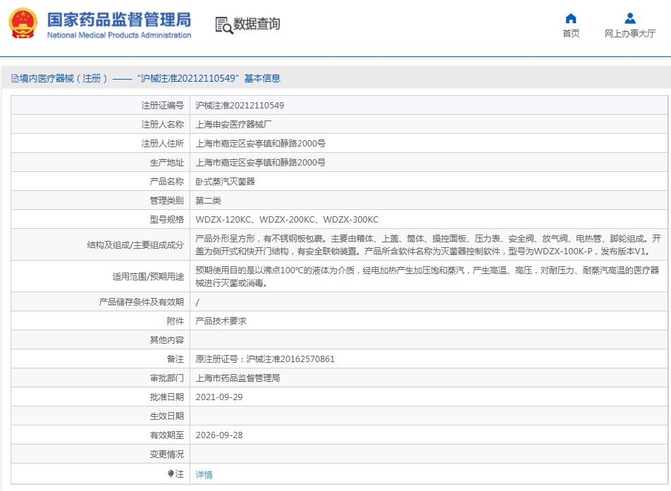Select the expiry date 2026-09-28
Screen dimensions: 671x491
(x=219, y=435)
